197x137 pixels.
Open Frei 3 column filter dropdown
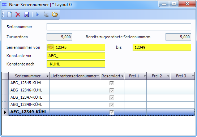193,76
